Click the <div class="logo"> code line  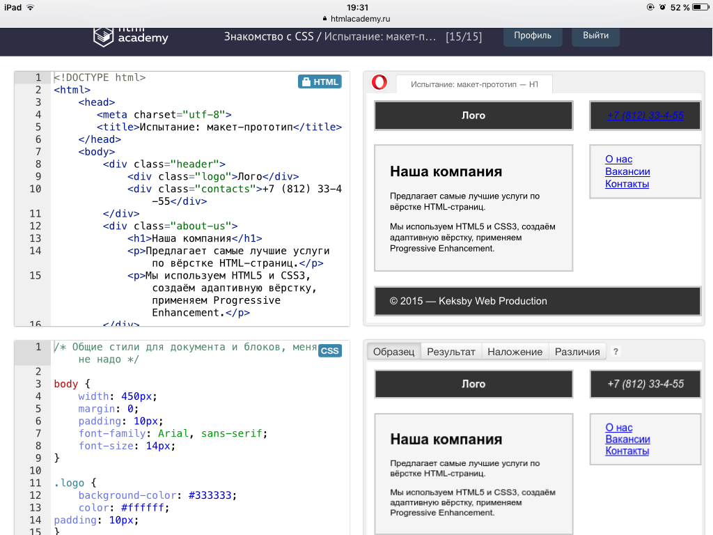pos(213,176)
